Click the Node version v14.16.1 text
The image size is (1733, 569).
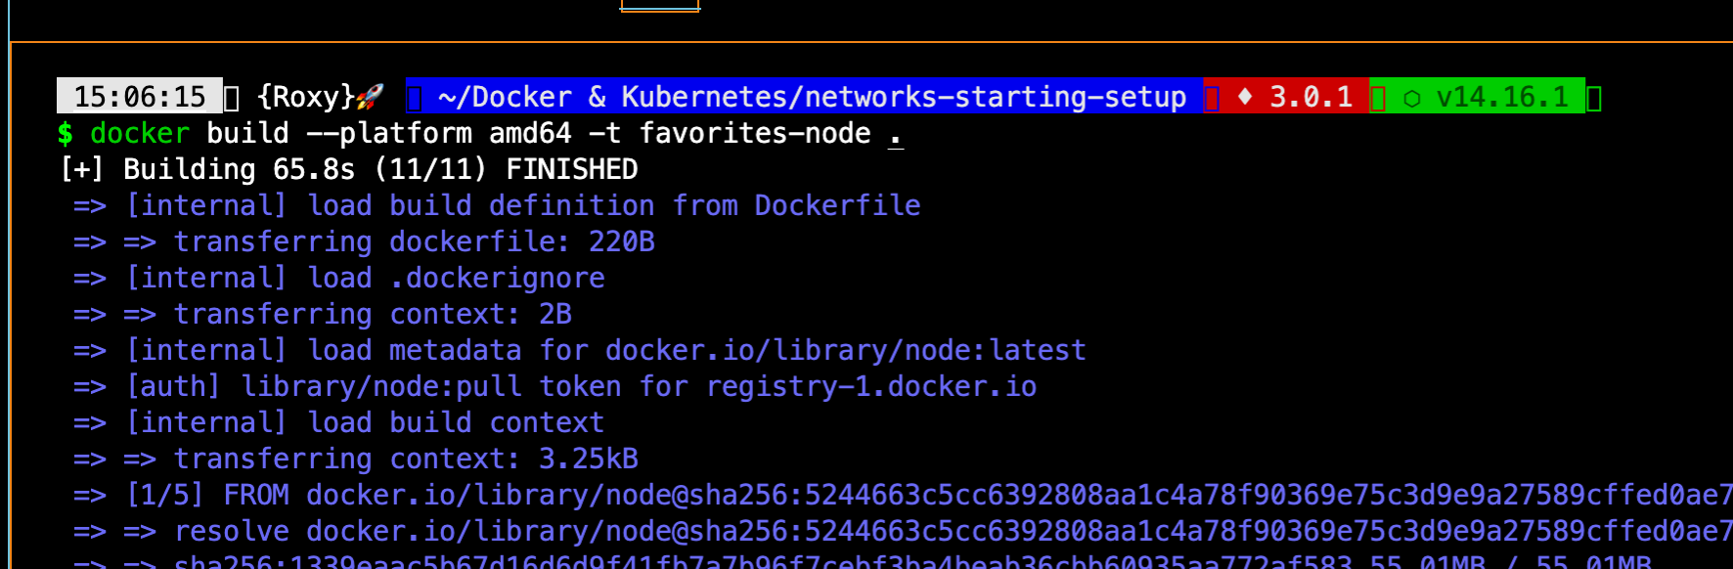point(1502,97)
